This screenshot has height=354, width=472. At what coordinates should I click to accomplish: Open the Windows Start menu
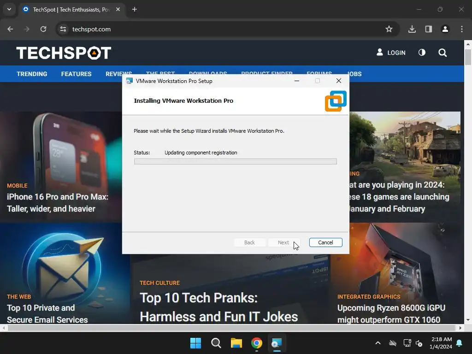coord(195,343)
